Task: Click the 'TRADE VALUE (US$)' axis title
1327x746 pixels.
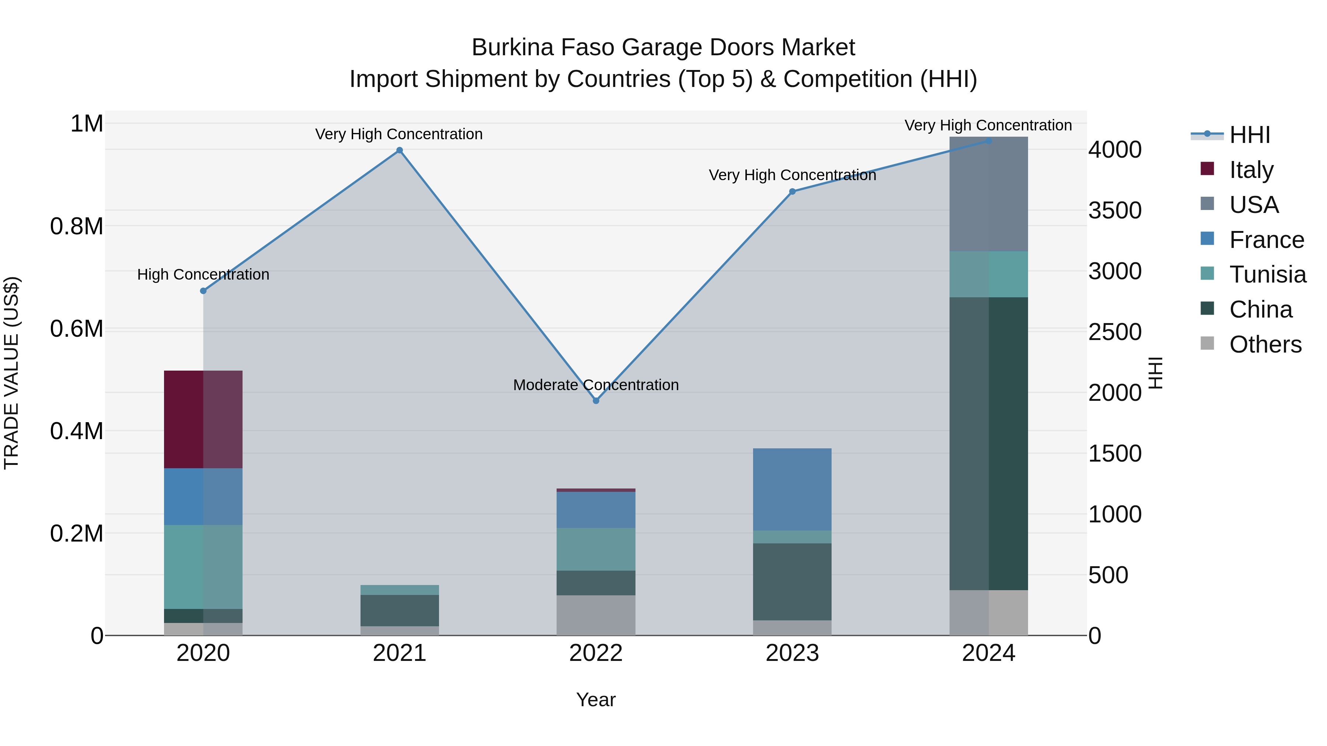Action: pos(11,373)
